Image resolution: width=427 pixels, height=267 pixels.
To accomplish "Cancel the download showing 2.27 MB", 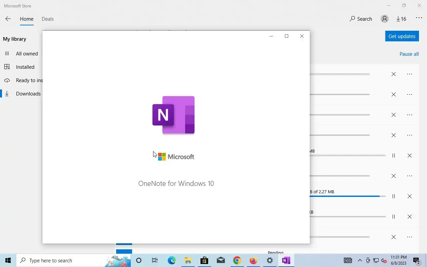I will [410, 196].
